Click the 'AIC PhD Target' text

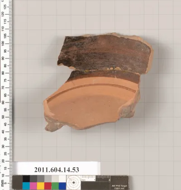point(119,186)
